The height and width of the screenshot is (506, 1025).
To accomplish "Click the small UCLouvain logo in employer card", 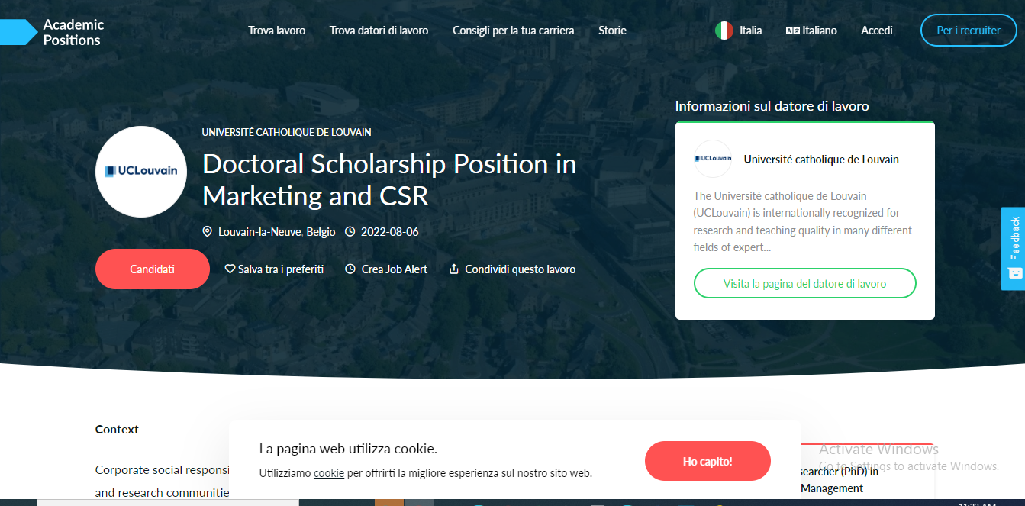I will point(713,159).
